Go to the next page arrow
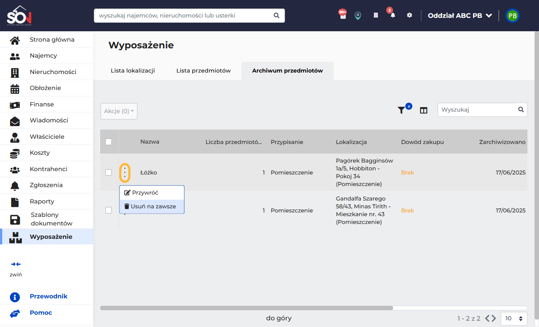 pos(494,318)
